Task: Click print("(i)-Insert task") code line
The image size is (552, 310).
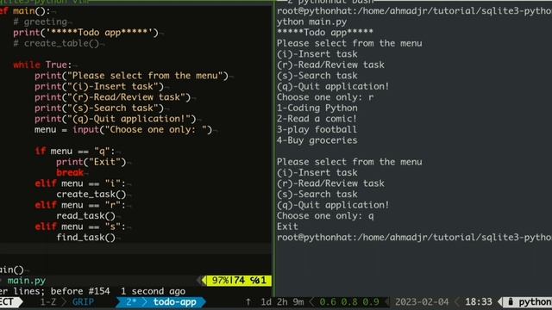Action: 99,86
